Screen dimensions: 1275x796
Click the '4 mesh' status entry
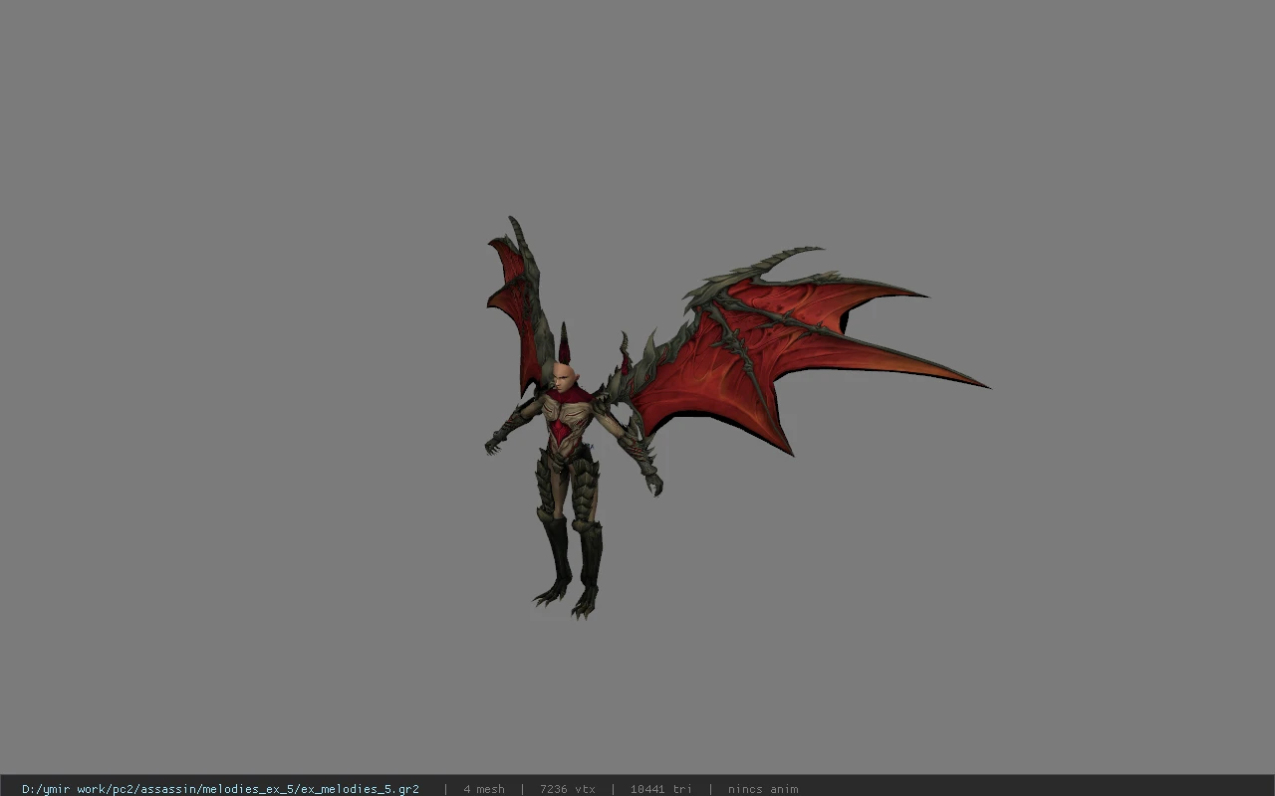[x=484, y=789]
